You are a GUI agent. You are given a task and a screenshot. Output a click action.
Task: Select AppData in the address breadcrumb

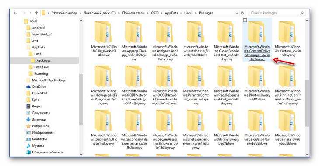(x=171, y=13)
